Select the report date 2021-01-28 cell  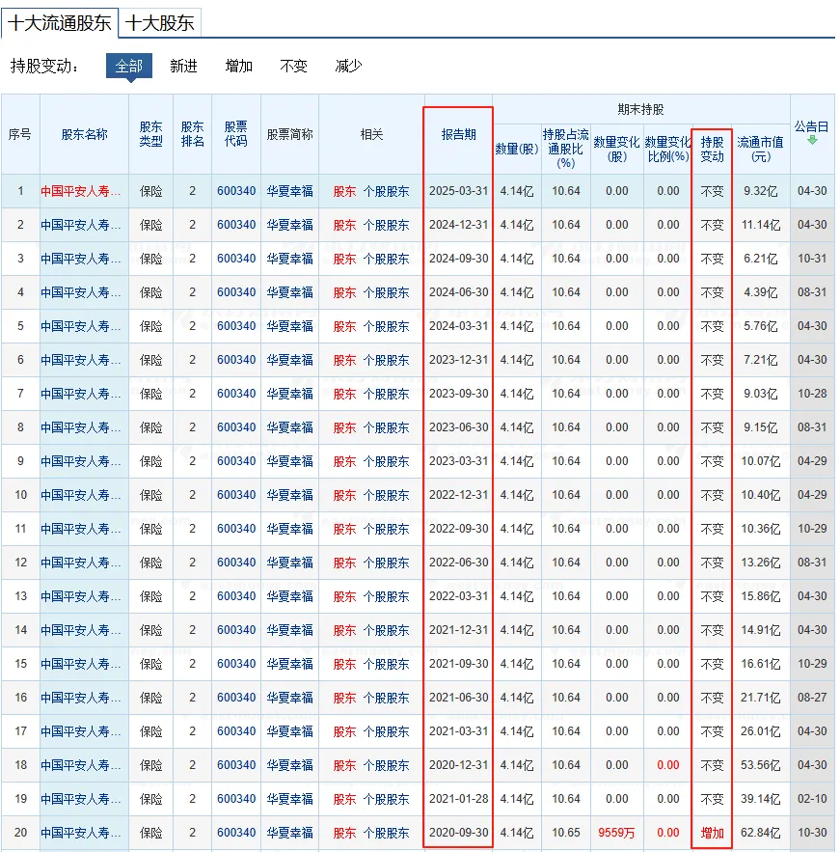[459, 799]
